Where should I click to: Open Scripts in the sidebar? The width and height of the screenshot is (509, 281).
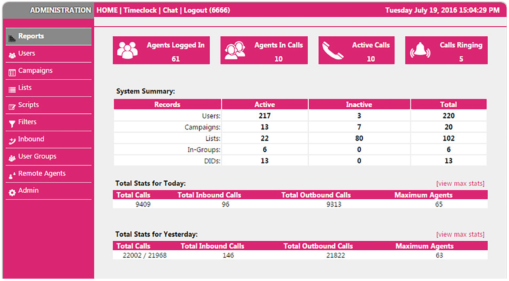49,105
